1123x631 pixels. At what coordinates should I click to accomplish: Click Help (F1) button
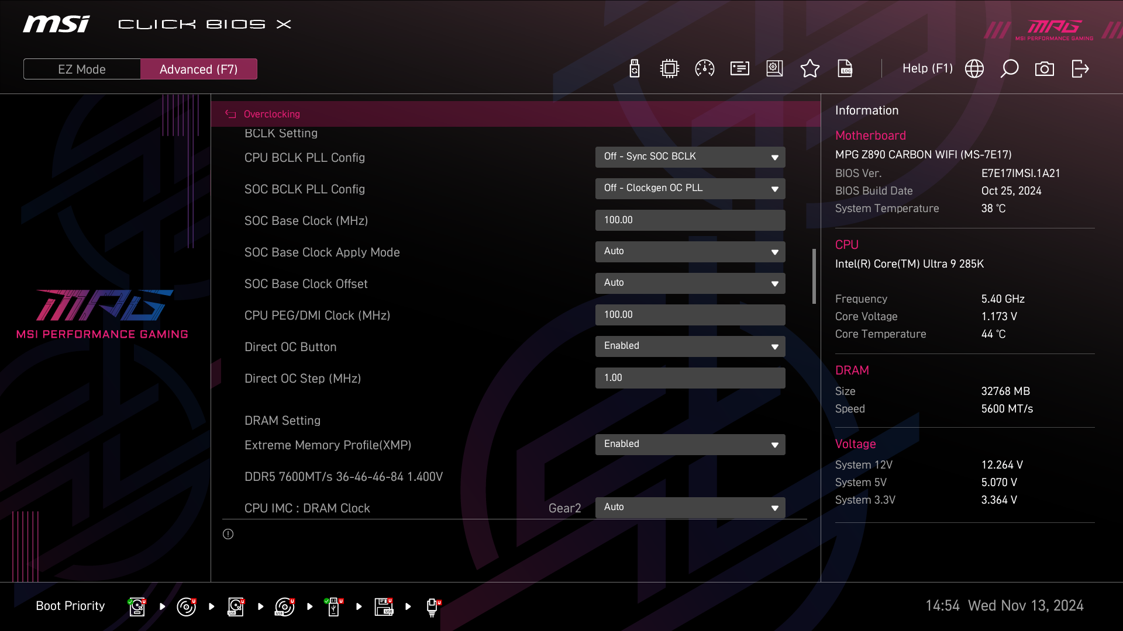(927, 69)
